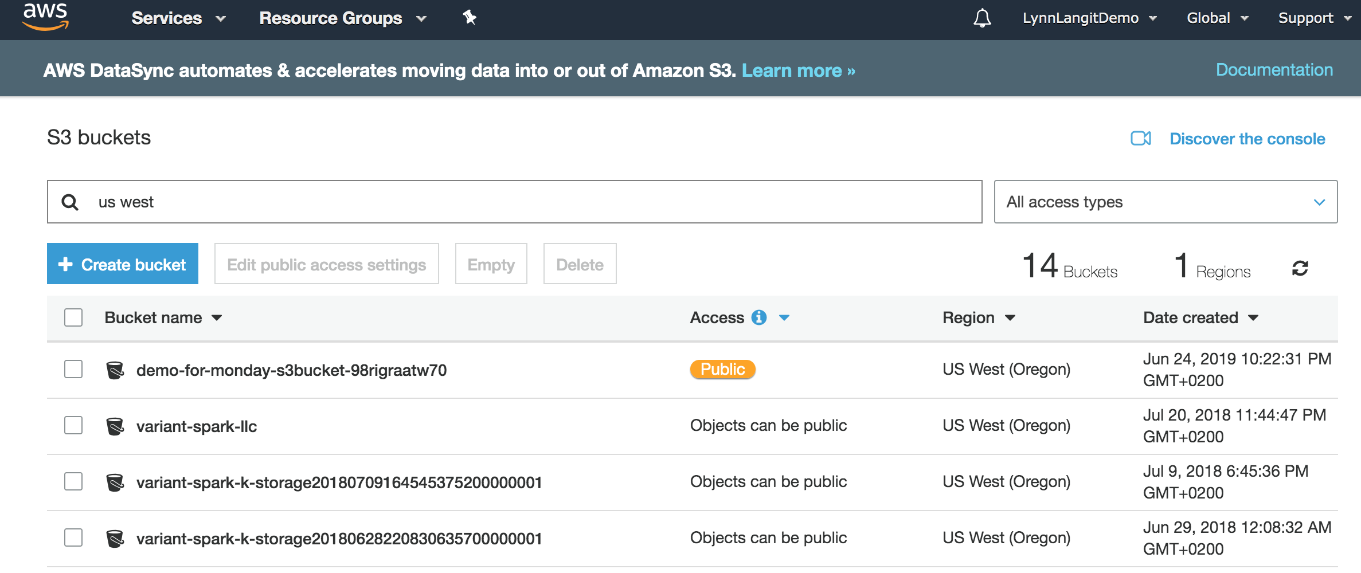Image resolution: width=1361 pixels, height=573 pixels.
Task: Check the box for demo-for-monday-s3bucket-98rigraatw70
Action: (x=73, y=369)
